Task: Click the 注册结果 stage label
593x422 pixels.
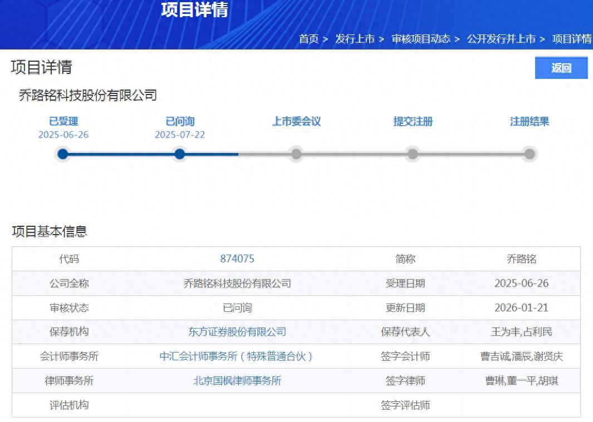Action: (x=530, y=121)
